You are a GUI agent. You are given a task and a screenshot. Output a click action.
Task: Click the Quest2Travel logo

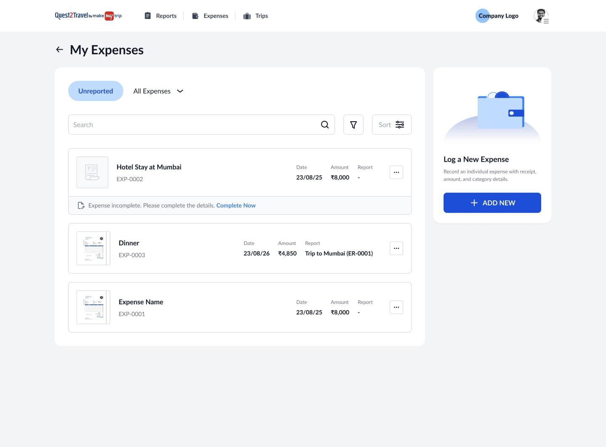pyautogui.click(x=88, y=16)
